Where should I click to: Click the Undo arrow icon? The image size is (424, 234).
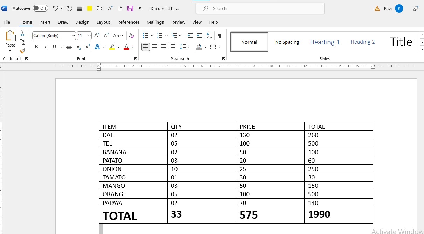tap(55, 8)
